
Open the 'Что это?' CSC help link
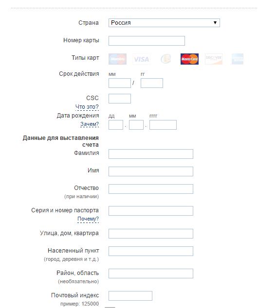point(87,107)
